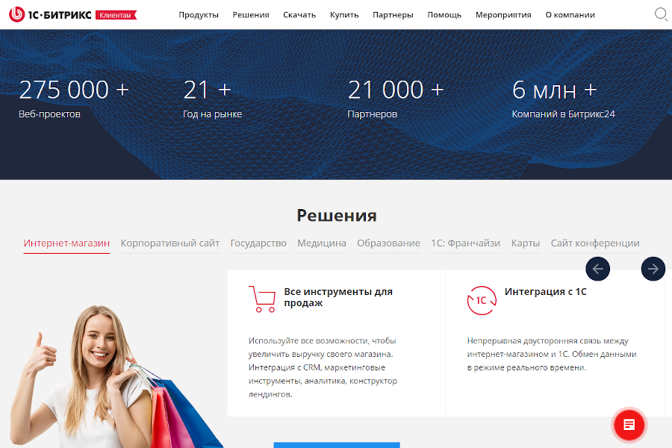Screen dimensions: 672x448
Task: Select the Корпоративный сайт tab
Action: [x=169, y=243]
